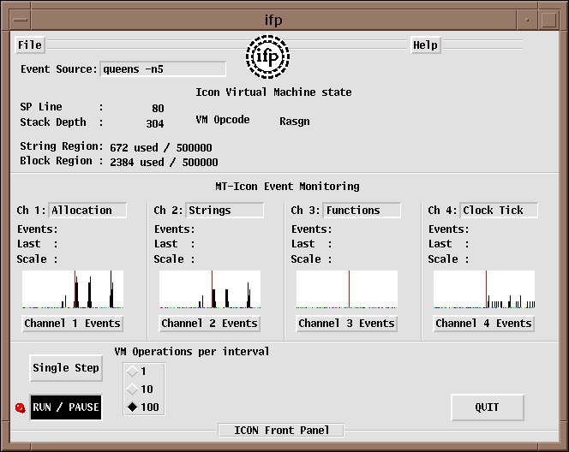Click the Strings channel histogram
The image size is (569, 452).
point(210,289)
